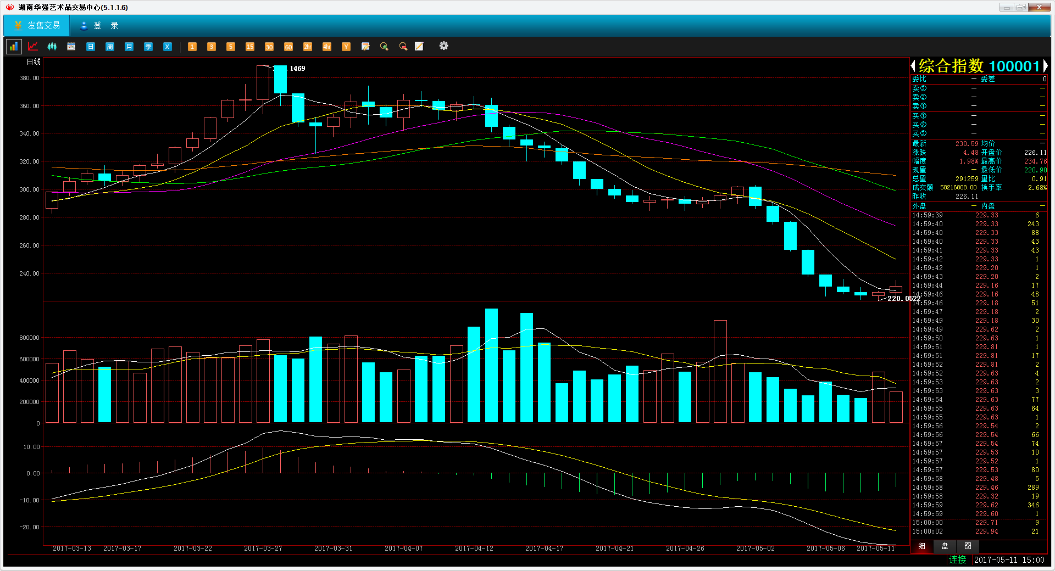Zoom out on the chart
The height and width of the screenshot is (571, 1055).
point(403,47)
